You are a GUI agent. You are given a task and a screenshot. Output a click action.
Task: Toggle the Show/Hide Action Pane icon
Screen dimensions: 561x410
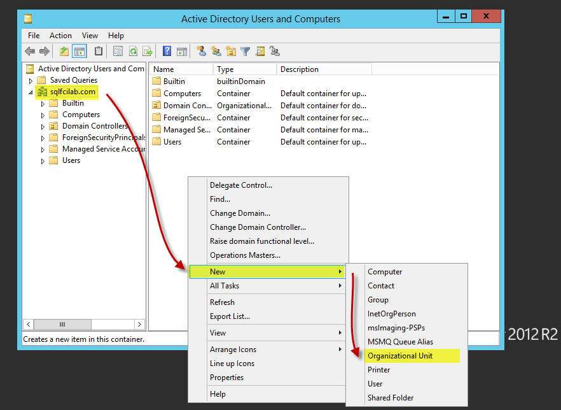(182, 51)
